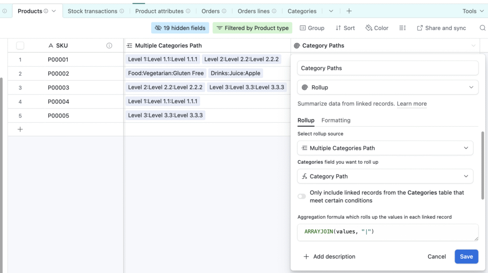
Task: Click row number 3
Action: coord(20,88)
